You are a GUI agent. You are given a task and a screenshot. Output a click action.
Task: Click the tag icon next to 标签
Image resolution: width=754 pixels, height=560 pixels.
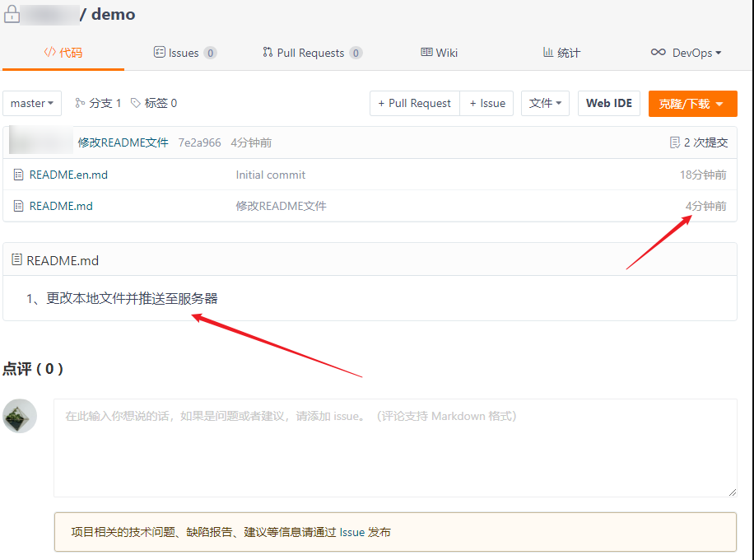(x=136, y=103)
